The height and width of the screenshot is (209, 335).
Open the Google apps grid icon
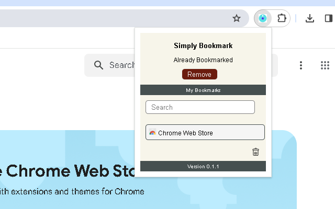(x=325, y=65)
